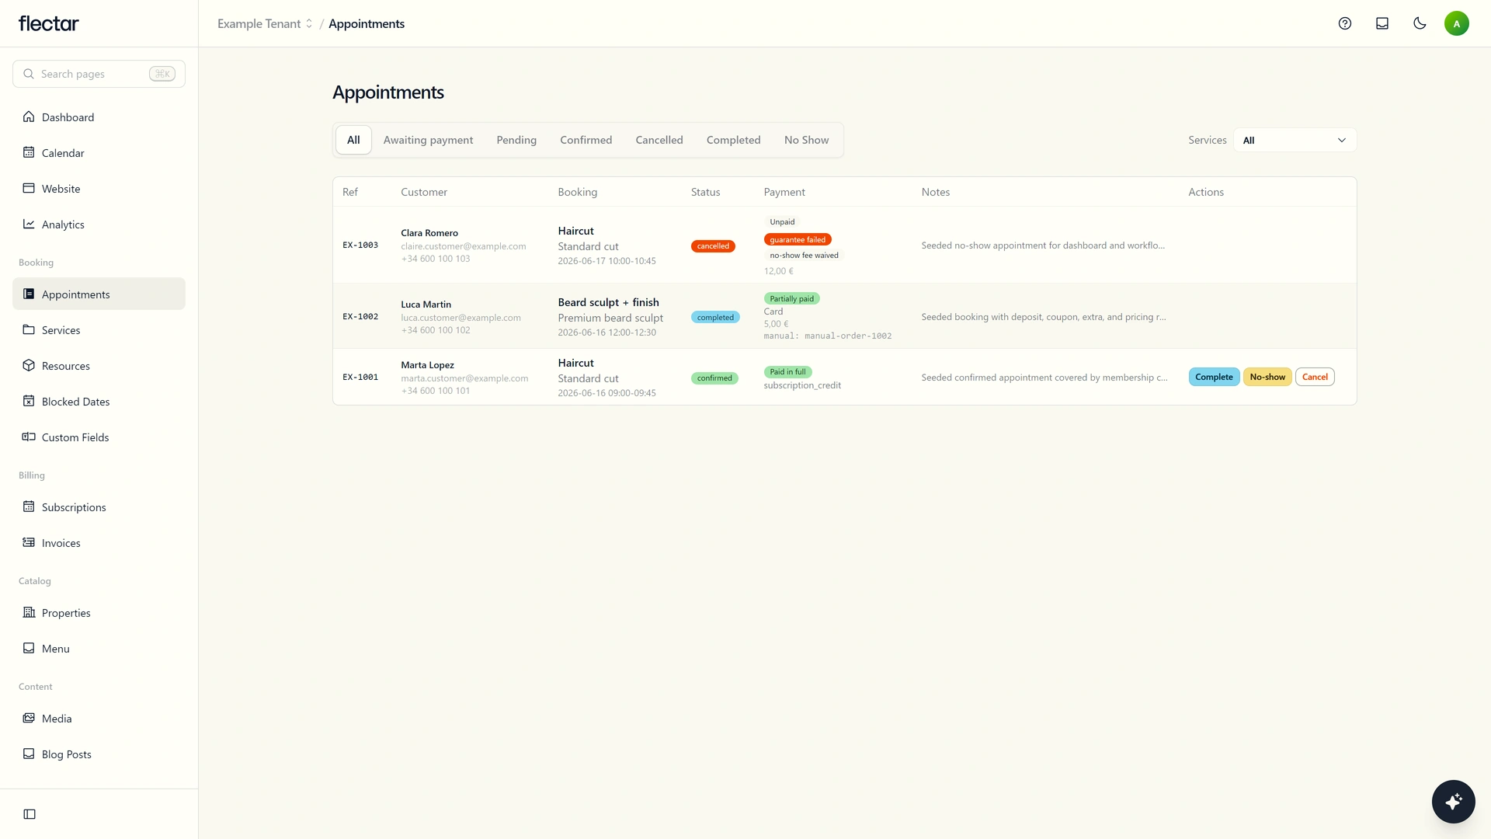Click the AI assistant sparkle button

(1454, 802)
